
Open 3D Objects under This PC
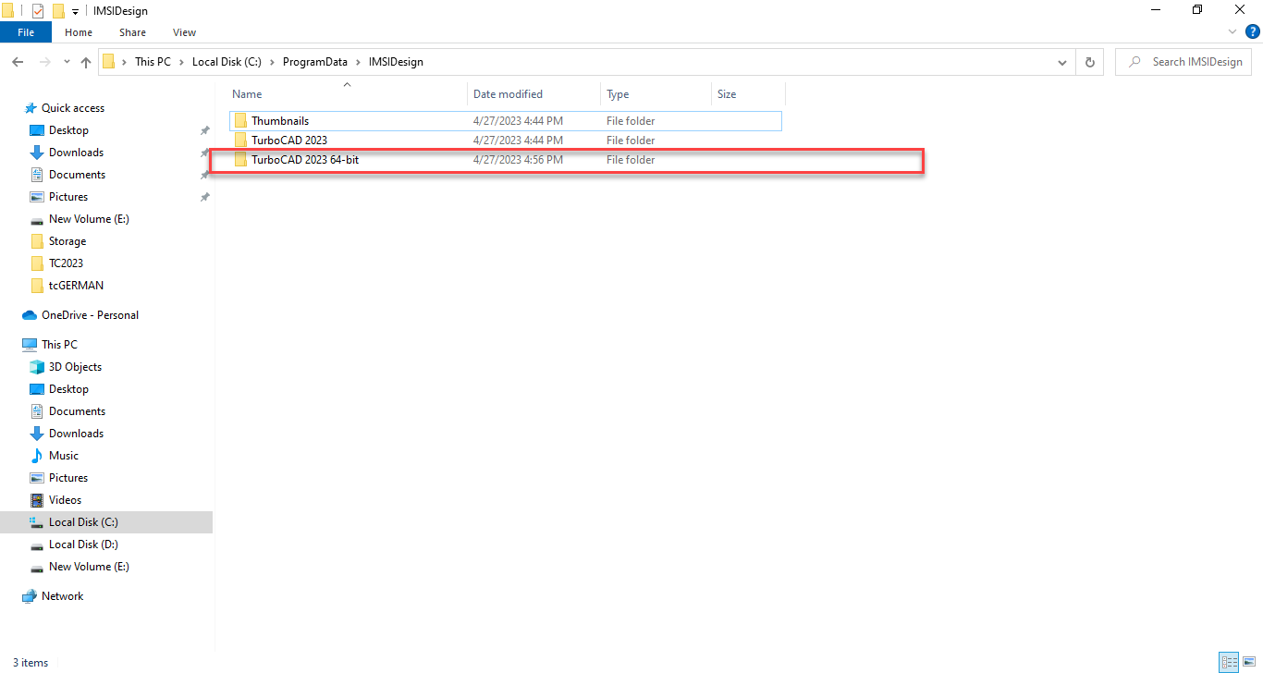(x=75, y=367)
